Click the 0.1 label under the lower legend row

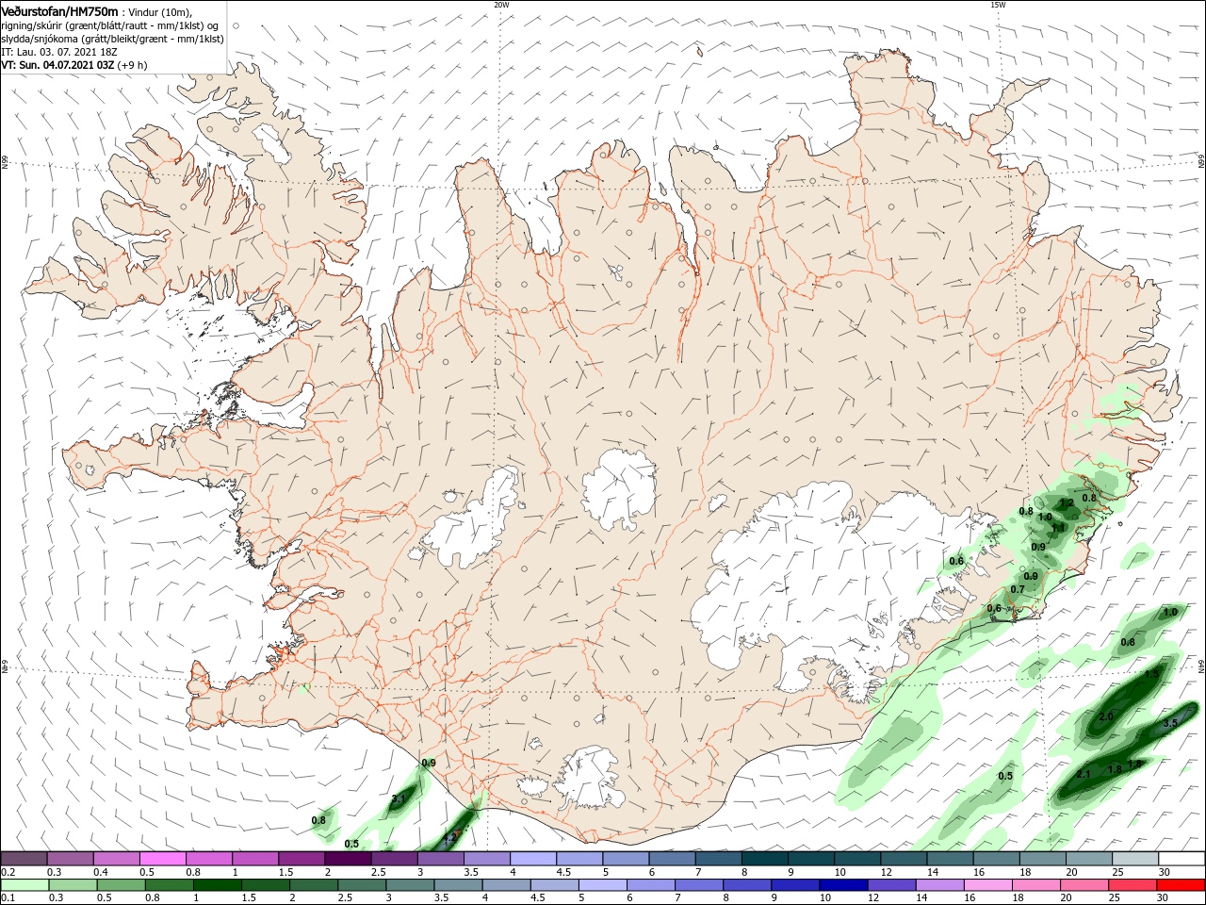8,897
